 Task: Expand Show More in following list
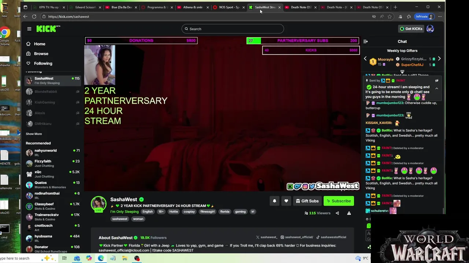tap(34, 134)
